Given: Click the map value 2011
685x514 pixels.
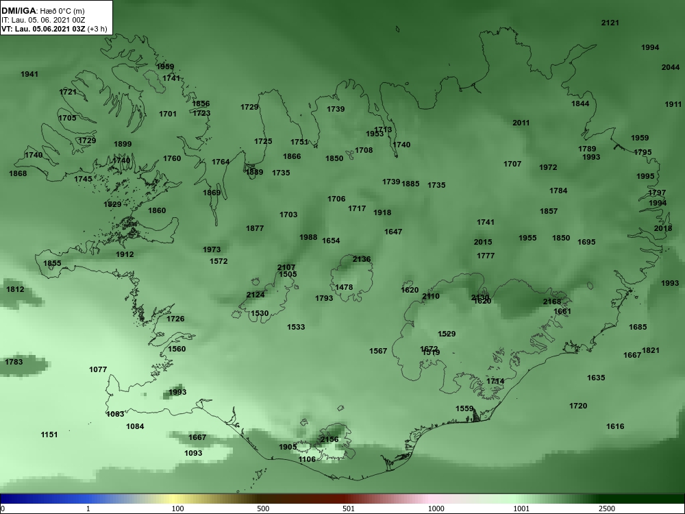Looking at the screenshot, I should click(521, 123).
